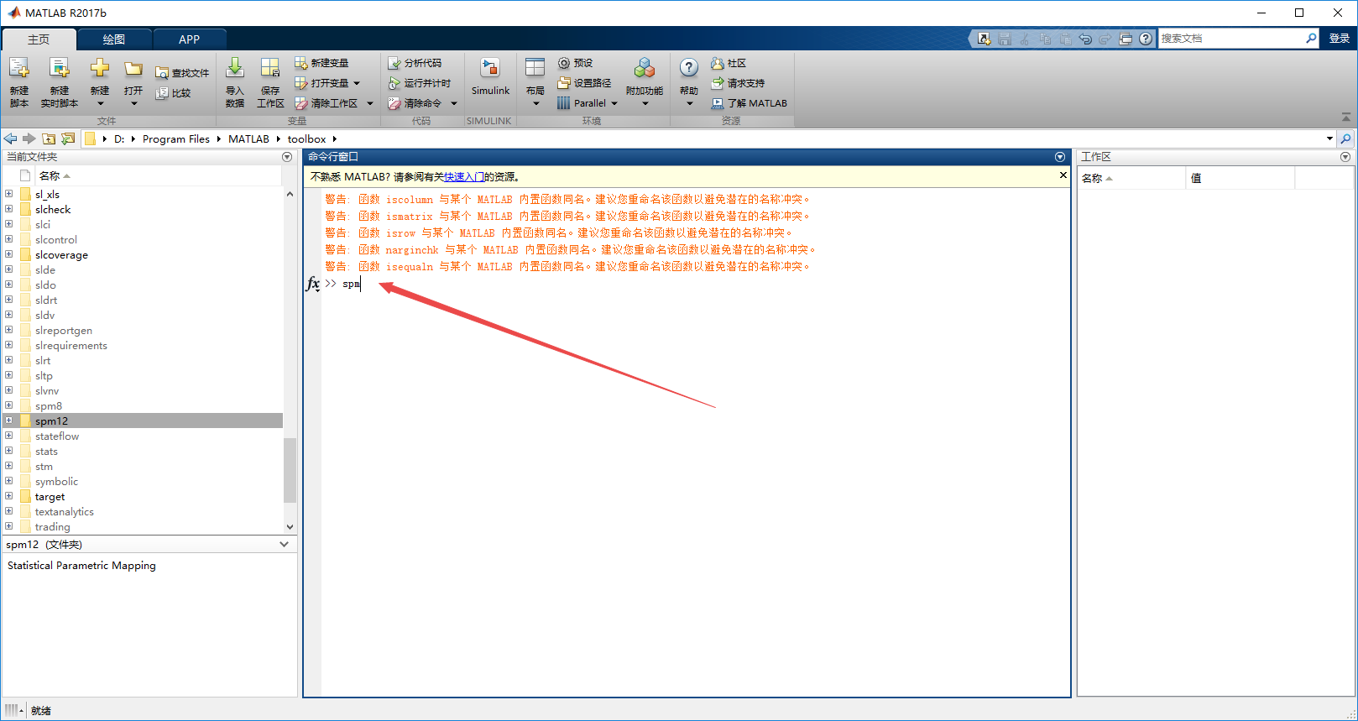
Task: Select the slcoverage folder
Action: pyautogui.click(x=61, y=255)
